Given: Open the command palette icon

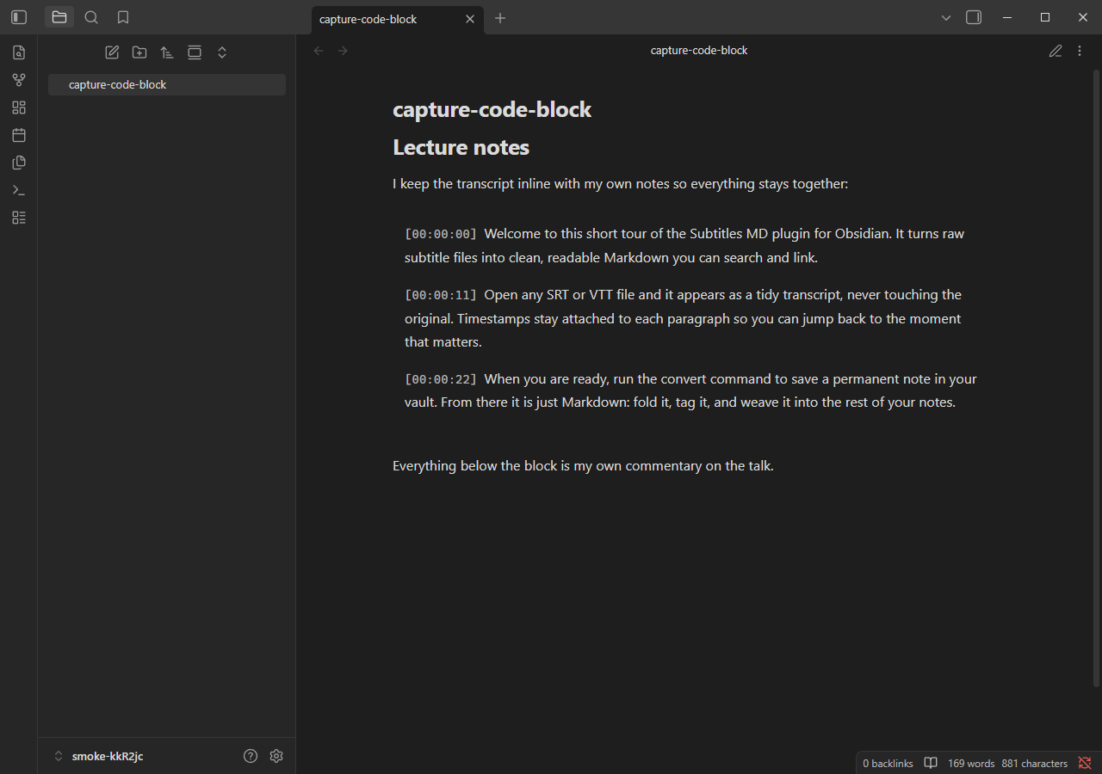Looking at the screenshot, I should [x=19, y=190].
